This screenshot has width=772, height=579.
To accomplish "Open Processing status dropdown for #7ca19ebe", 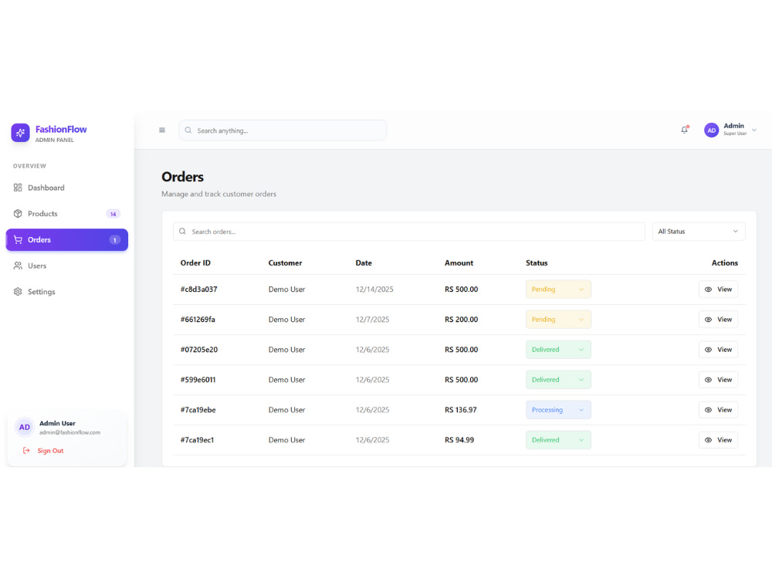I will (x=558, y=410).
